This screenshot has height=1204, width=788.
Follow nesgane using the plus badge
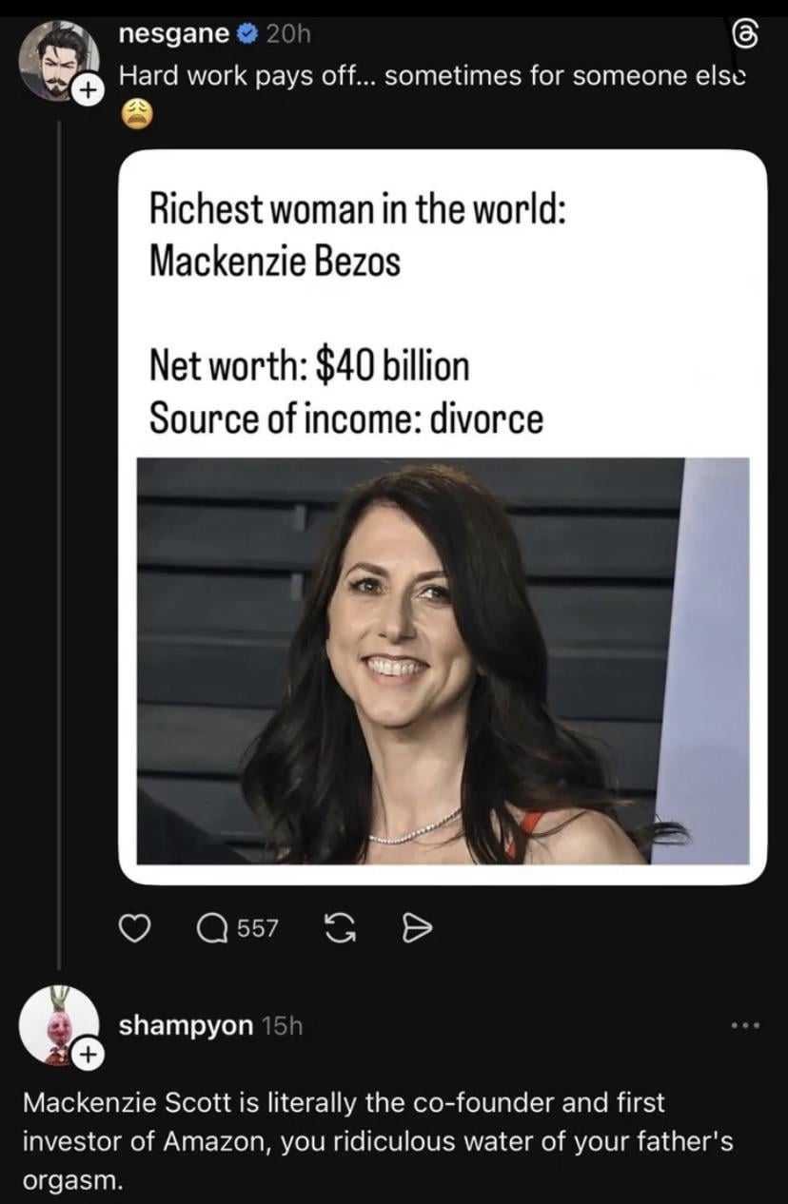pos(87,91)
